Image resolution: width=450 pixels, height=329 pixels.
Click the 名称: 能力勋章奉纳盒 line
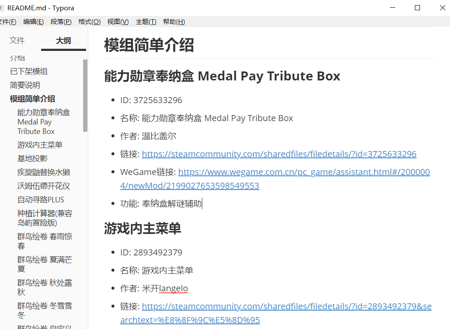point(206,118)
